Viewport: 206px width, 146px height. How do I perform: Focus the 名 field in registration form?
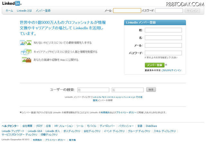tap(163, 38)
